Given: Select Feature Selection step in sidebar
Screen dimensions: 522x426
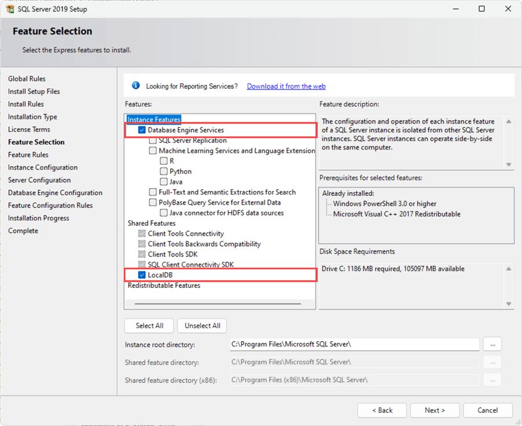Looking at the screenshot, I should click(x=37, y=142).
